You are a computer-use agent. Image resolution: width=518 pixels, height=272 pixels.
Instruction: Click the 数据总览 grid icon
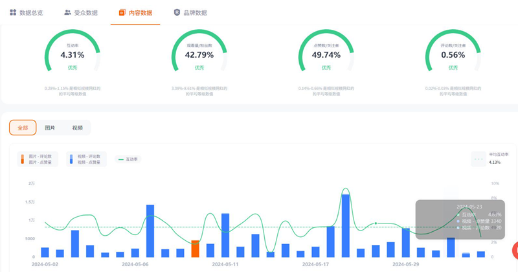point(13,12)
